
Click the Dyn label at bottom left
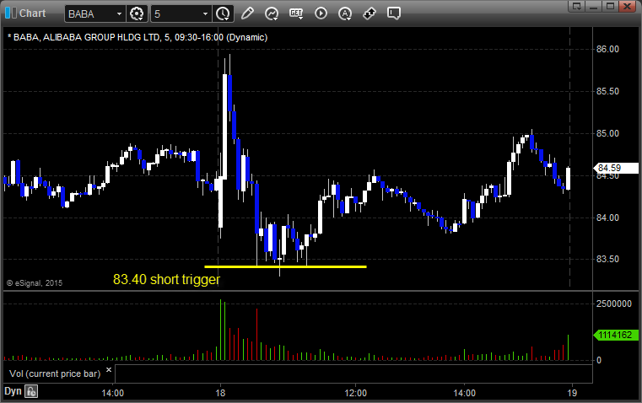pos(13,390)
